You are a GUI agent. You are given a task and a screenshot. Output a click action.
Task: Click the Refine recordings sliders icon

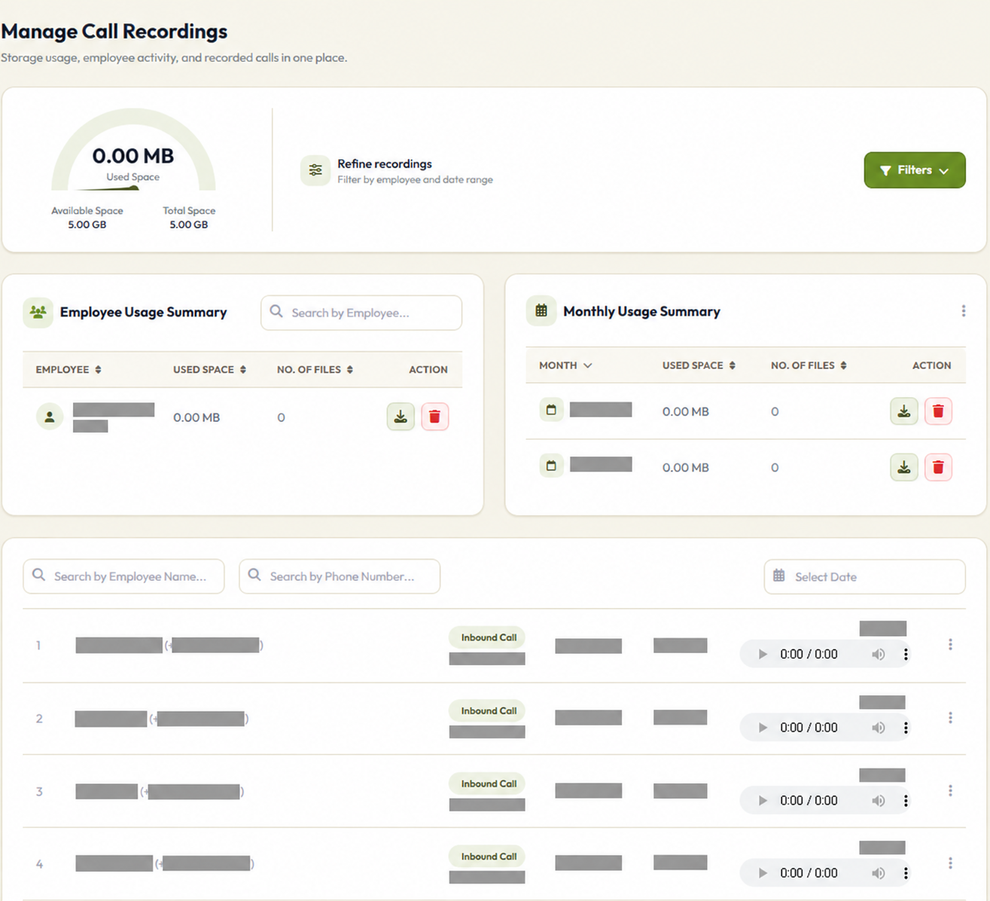315,170
